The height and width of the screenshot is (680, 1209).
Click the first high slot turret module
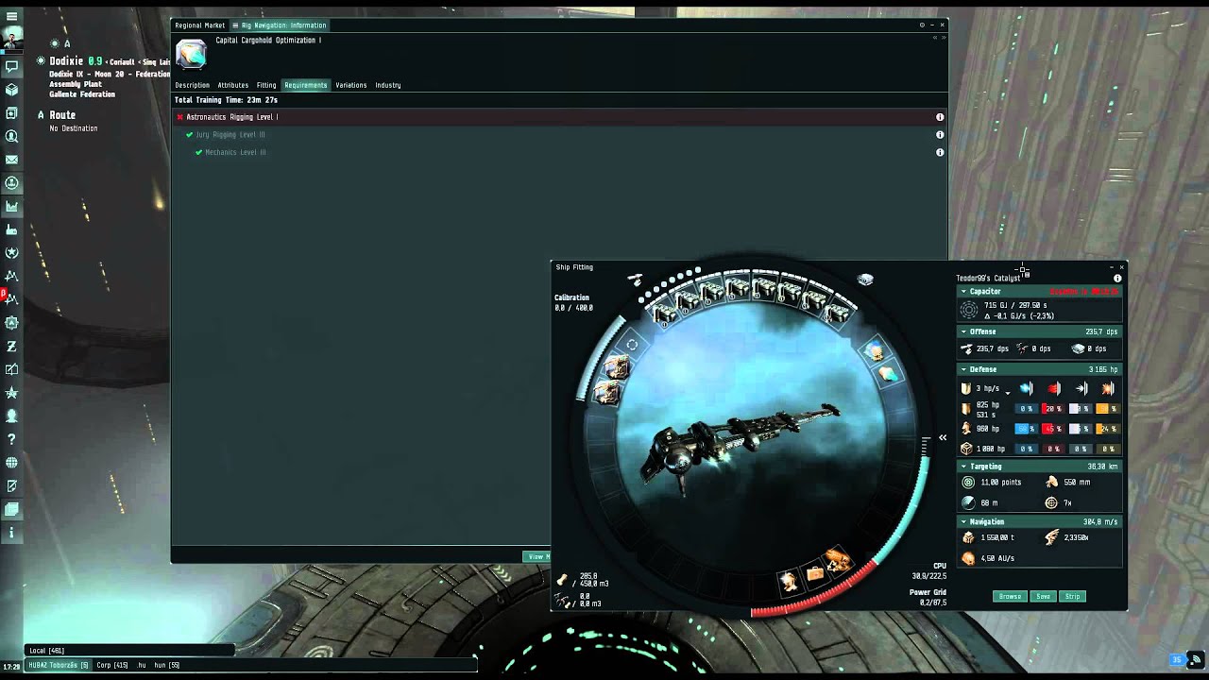click(x=664, y=313)
